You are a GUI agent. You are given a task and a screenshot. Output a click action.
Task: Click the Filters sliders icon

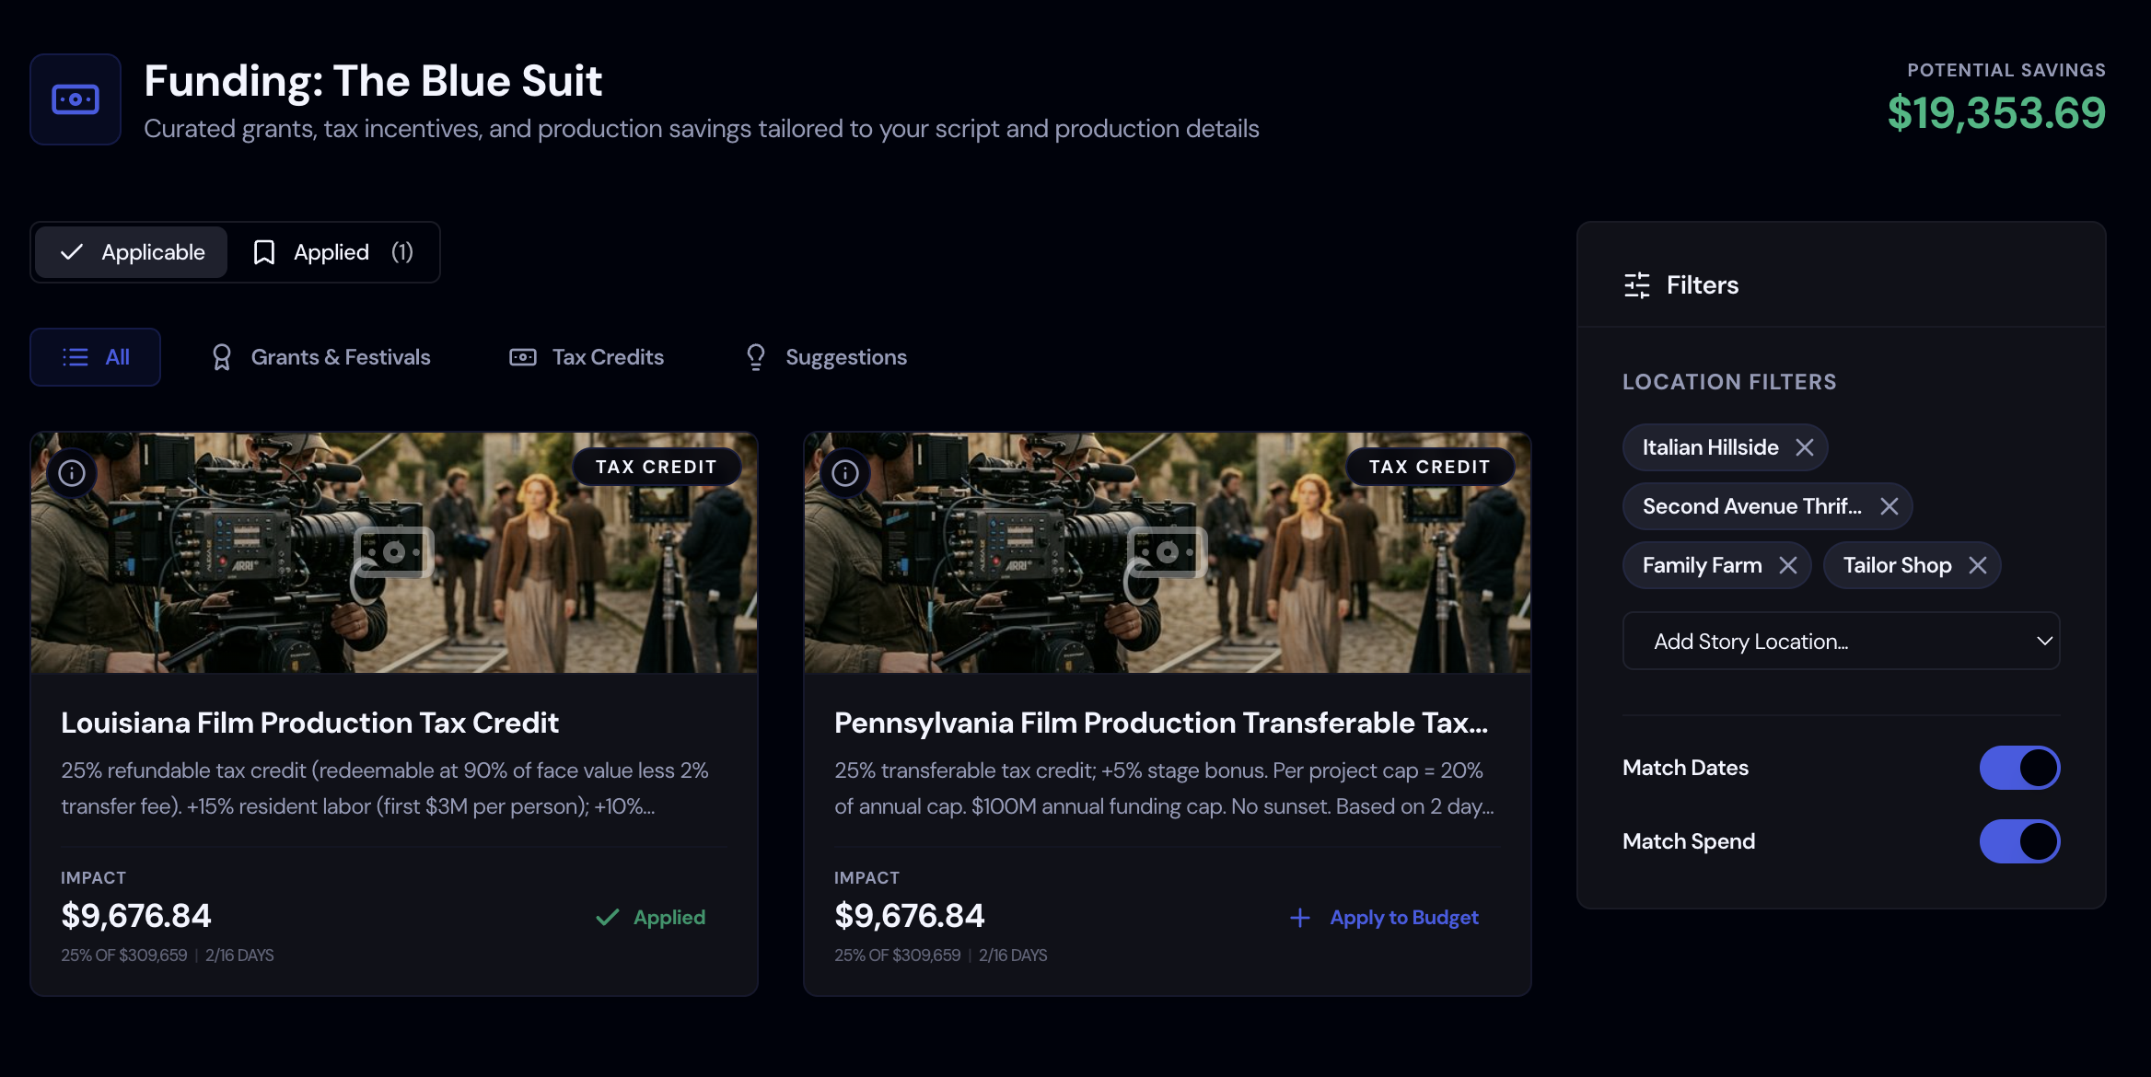point(1637,285)
